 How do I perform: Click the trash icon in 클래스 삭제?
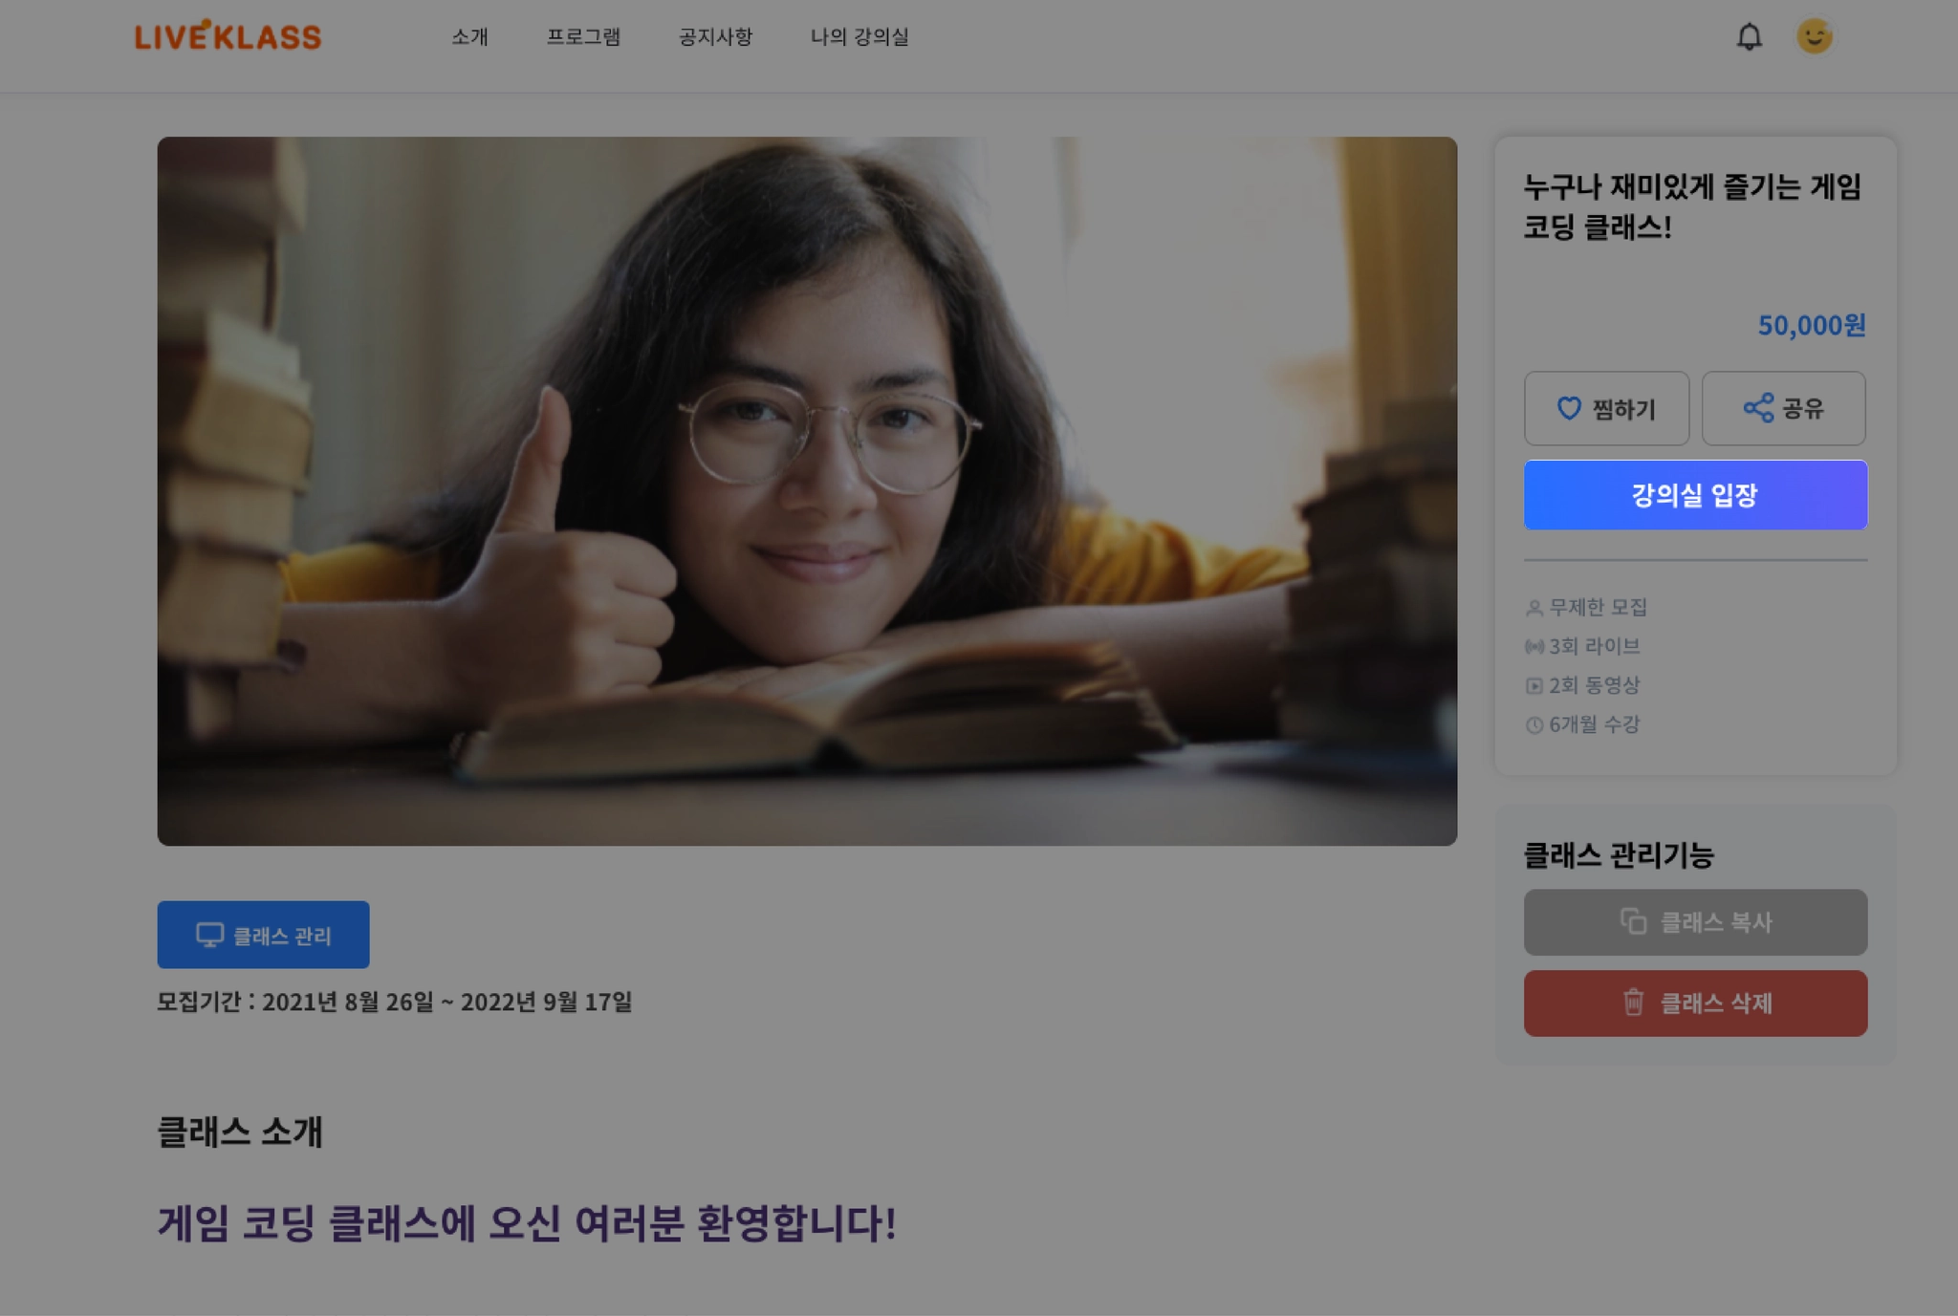pyautogui.click(x=1633, y=1003)
